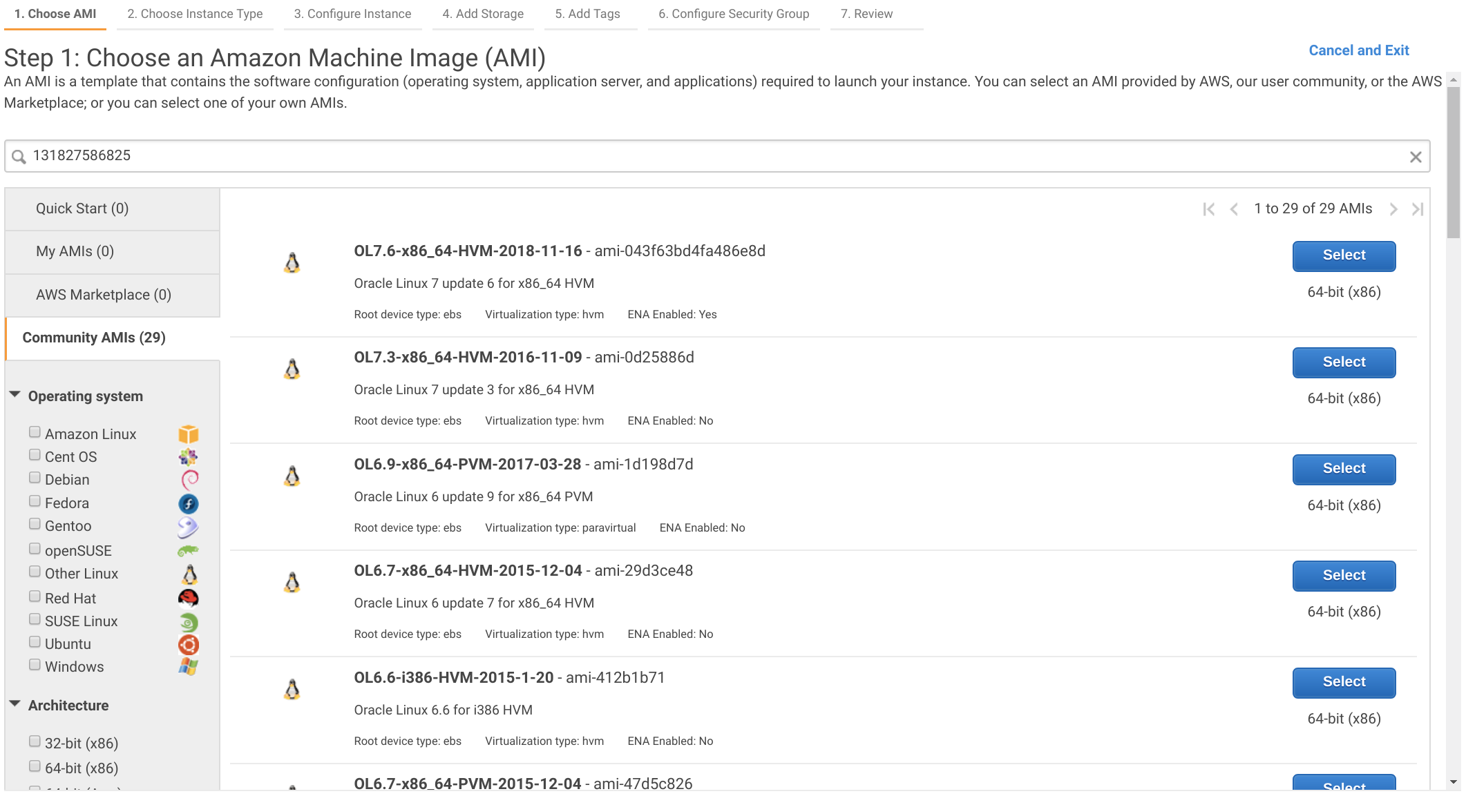The width and height of the screenshot is (1466, 796).
Task: Open the AWS Marketplace (0) category
Action: click(x=113, y=295)
